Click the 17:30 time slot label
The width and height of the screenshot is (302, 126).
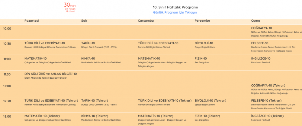[7, 101]
